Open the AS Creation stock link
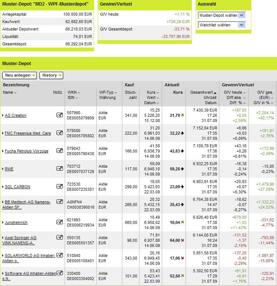 pyautogui.click(x=16, y=115)
